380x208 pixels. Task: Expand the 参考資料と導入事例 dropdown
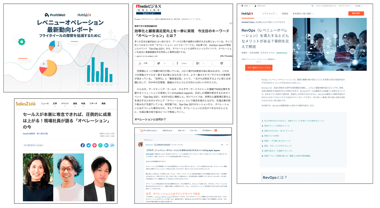click(x=303, y=14)
